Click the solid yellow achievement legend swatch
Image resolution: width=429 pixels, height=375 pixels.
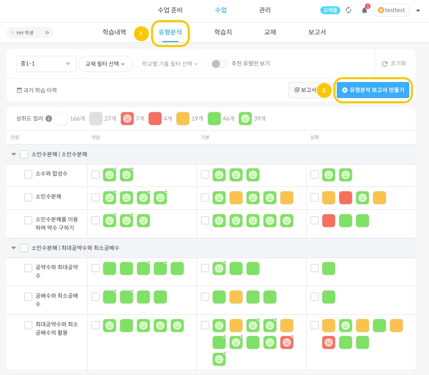(x=183, y=119)
